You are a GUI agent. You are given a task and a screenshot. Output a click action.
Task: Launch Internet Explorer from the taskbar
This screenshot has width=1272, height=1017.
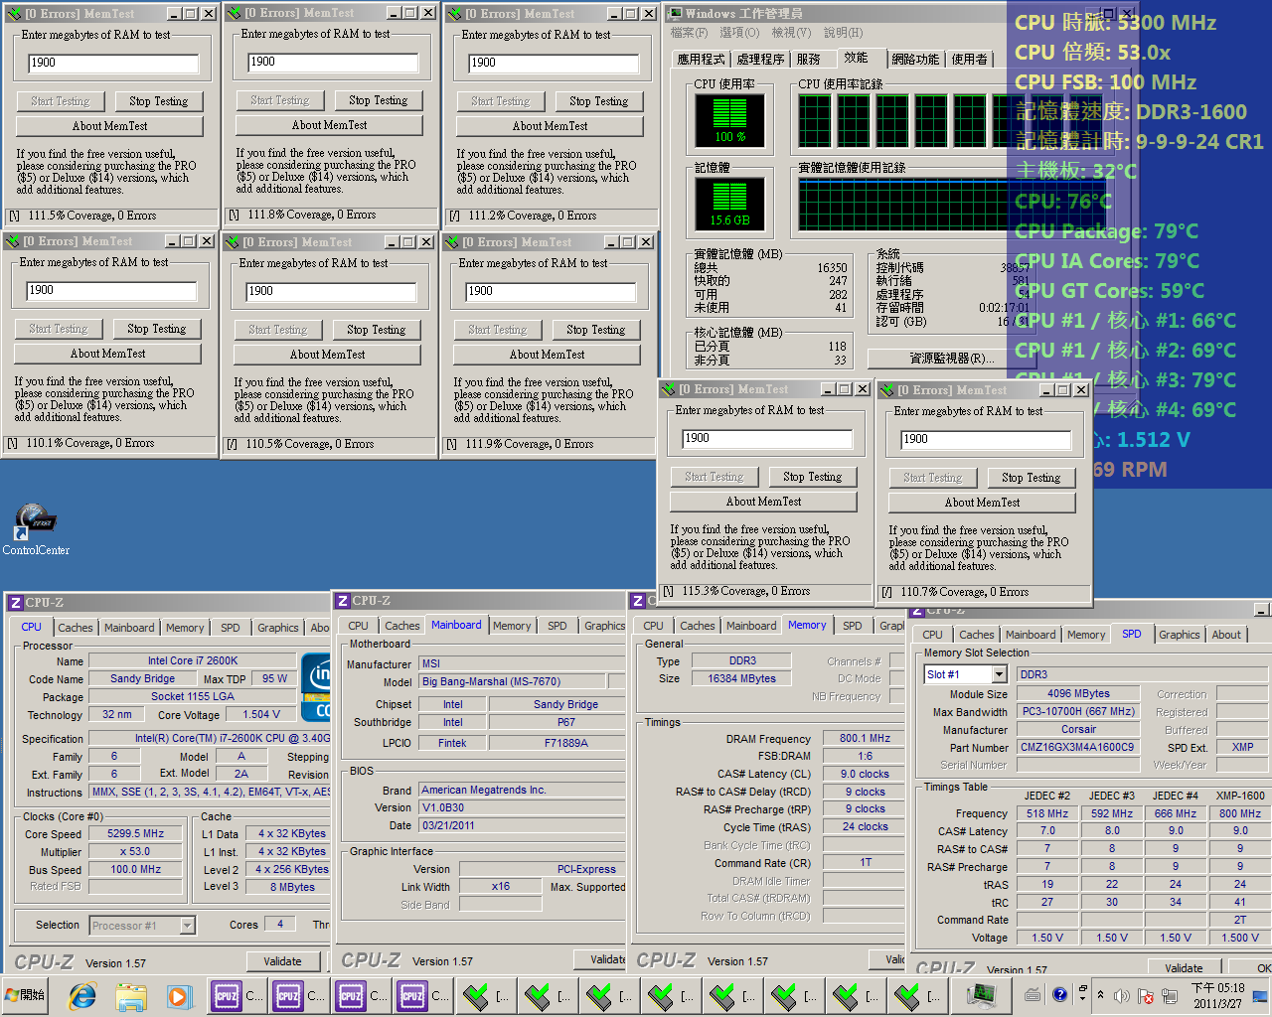(x=82, y=995)
